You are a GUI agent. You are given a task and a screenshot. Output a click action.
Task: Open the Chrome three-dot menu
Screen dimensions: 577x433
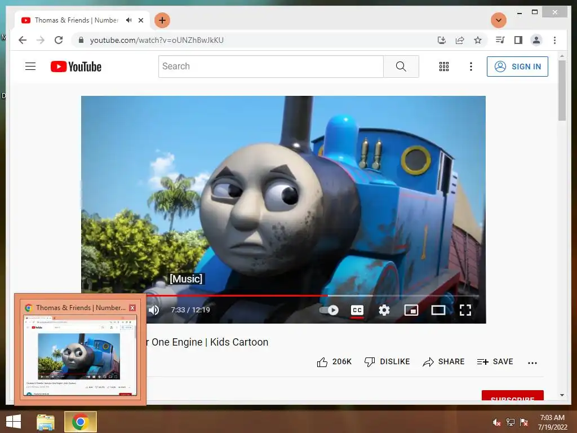point(554,40)
